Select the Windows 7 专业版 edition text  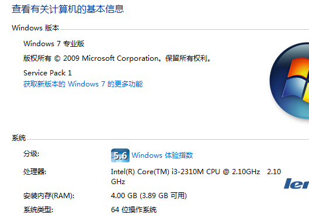click(54, 44)
